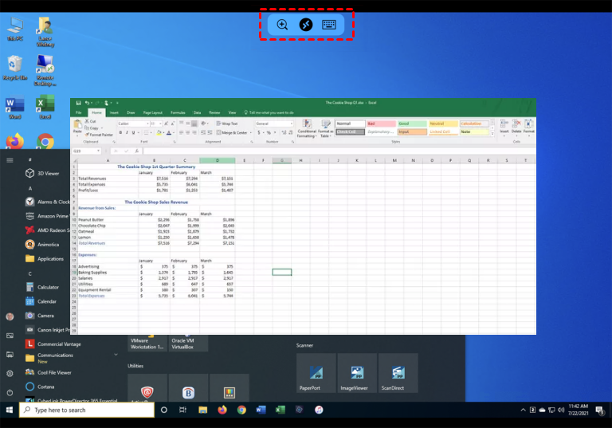Open the on-screen keyboard from remote toolbar
Image resolution: width=612 pixels, height=428 pixels.
tap(329, 25)
